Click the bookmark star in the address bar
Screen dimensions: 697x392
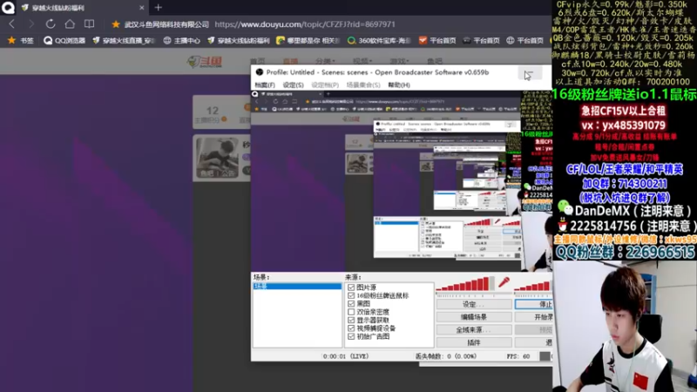[116, 24]
